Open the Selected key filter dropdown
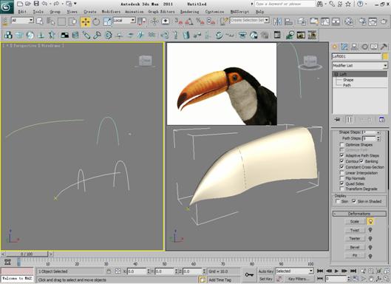The width and height of the screenshot is (391, 284). click(294, 271)
